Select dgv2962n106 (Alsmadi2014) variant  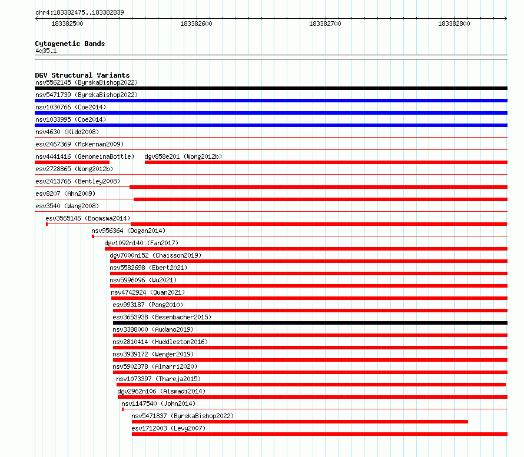161,391
